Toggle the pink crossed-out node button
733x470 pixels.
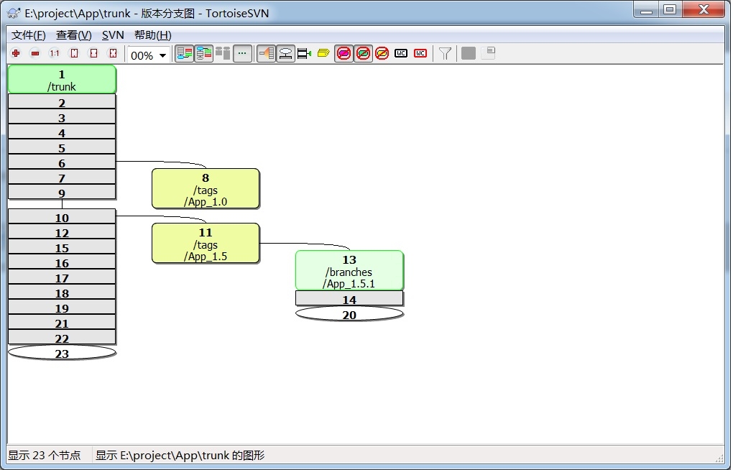[344, 53]
